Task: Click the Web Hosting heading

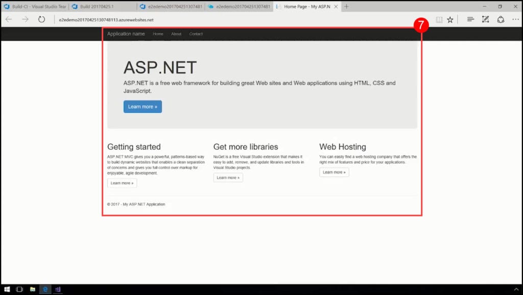Action: pos(343,146)
